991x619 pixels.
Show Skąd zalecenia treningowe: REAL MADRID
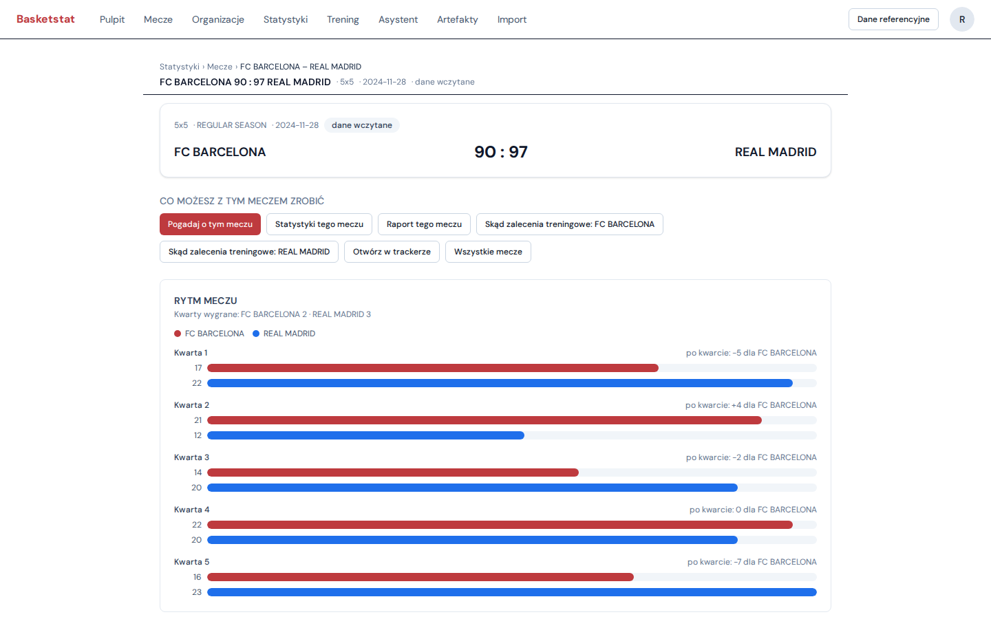click(x=249, y=252)
